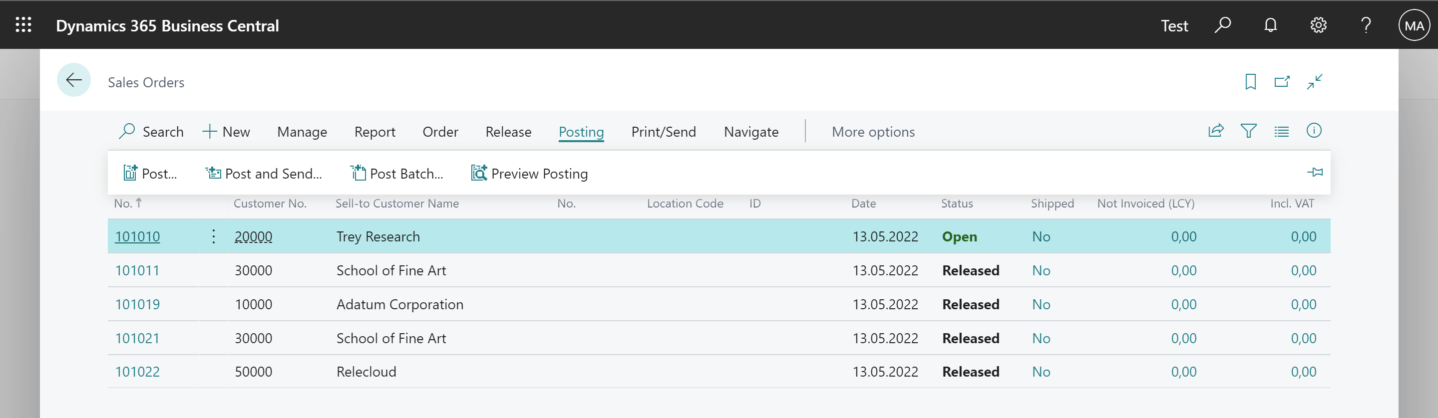The height and width of the screenshot is (418, 1438).
Task: Select date 13.05.2022 of order 101011
Action: coord(885,270)
